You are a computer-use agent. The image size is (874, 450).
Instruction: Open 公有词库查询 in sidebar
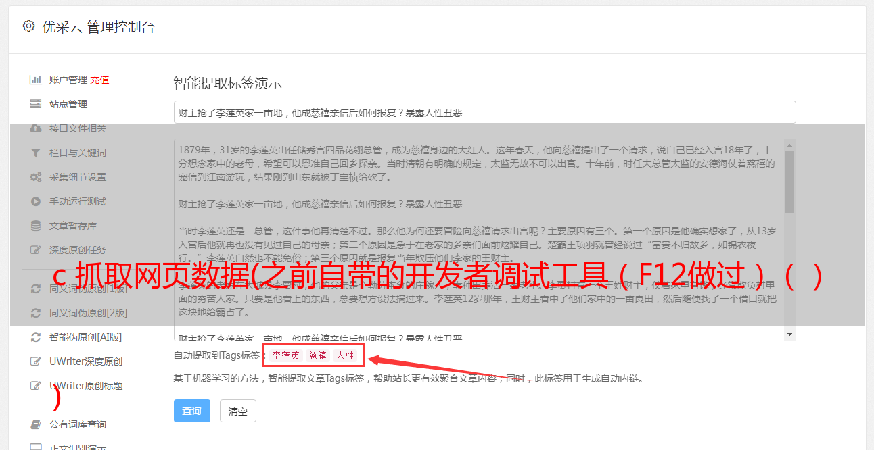pos(78,424)
